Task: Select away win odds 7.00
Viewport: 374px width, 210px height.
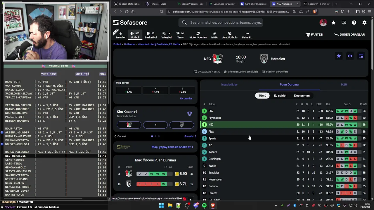Action: pos(182,90)
